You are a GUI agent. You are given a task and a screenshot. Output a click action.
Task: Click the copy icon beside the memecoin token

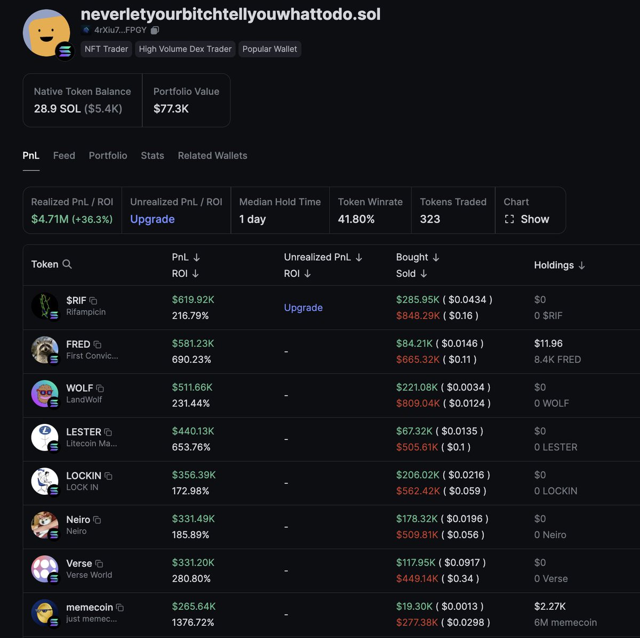coord(119,607)
